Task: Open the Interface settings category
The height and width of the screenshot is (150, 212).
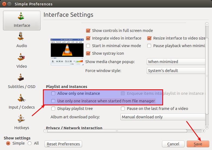Action: [x=22, y=20]
